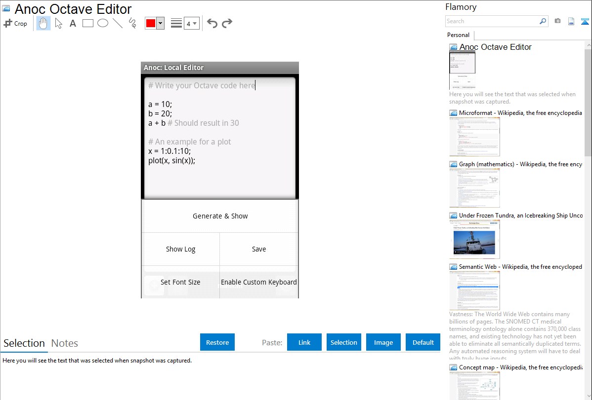Screen dimensions: 592x400
Task: Open the color picker dropdown arrow
Action: coord(160,23)
